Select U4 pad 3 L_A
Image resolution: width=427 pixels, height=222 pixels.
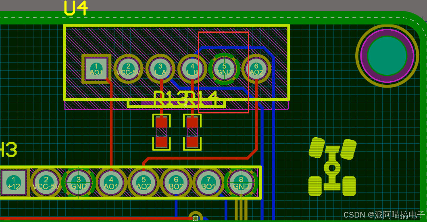pos(160,69)
